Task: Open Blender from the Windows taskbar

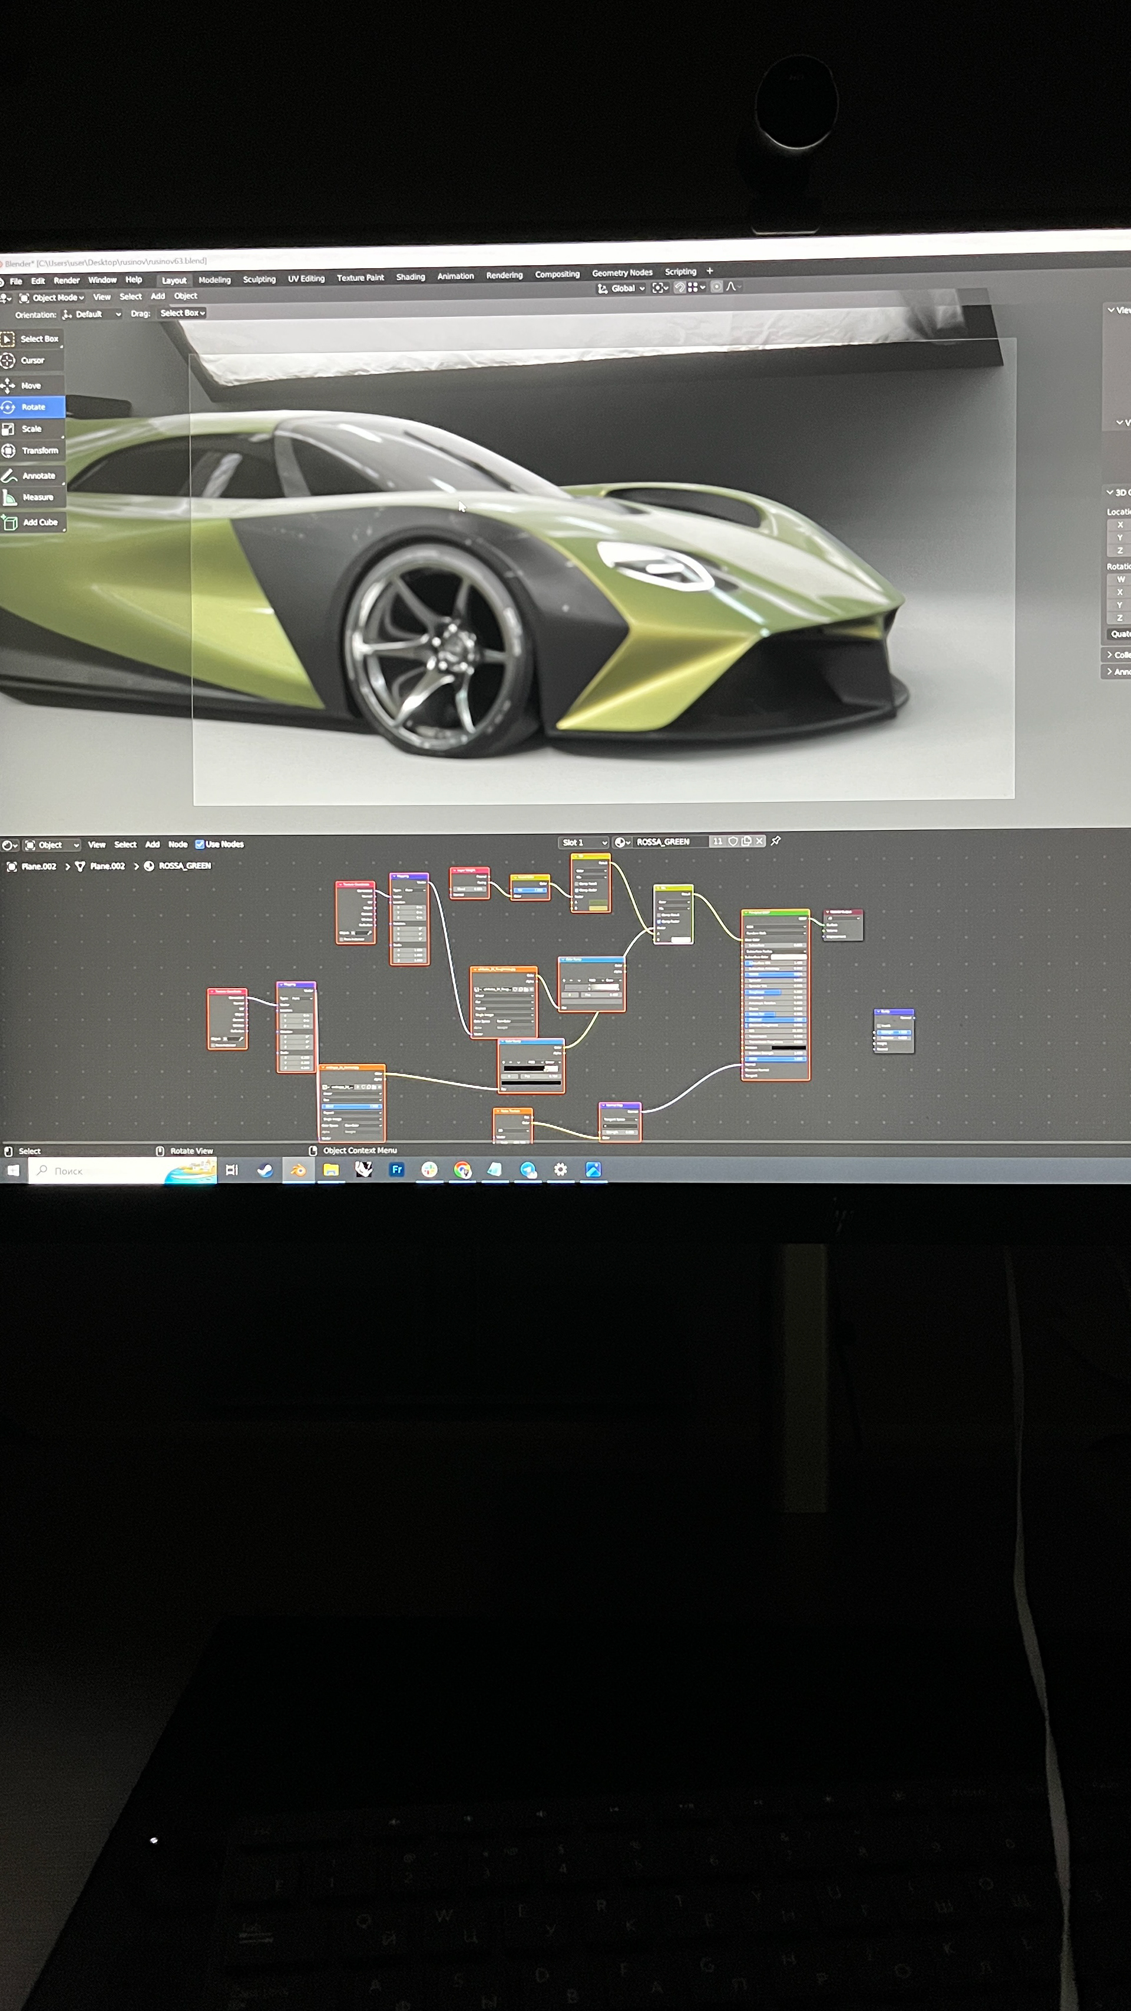Action: pyautogui.click(x=298, y=1170)
